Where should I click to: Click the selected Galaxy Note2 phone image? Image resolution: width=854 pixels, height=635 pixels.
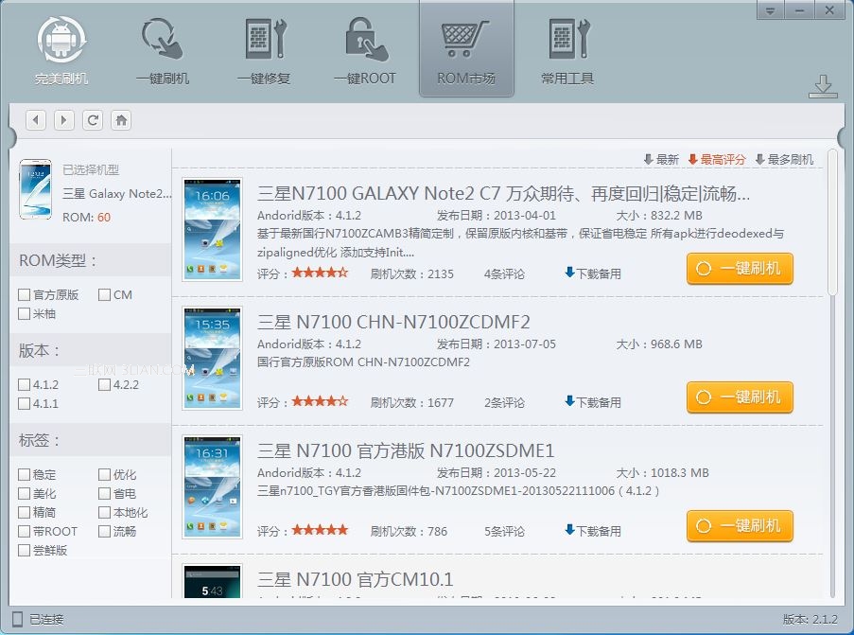pos(35,189)
